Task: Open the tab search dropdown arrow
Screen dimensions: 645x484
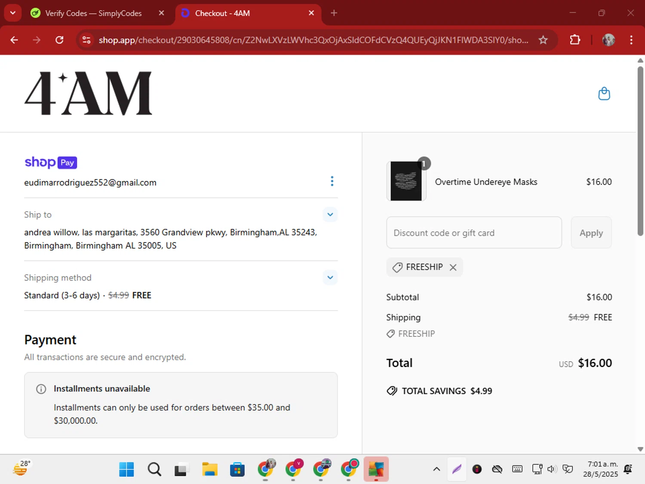Action: tap(12, 13)
